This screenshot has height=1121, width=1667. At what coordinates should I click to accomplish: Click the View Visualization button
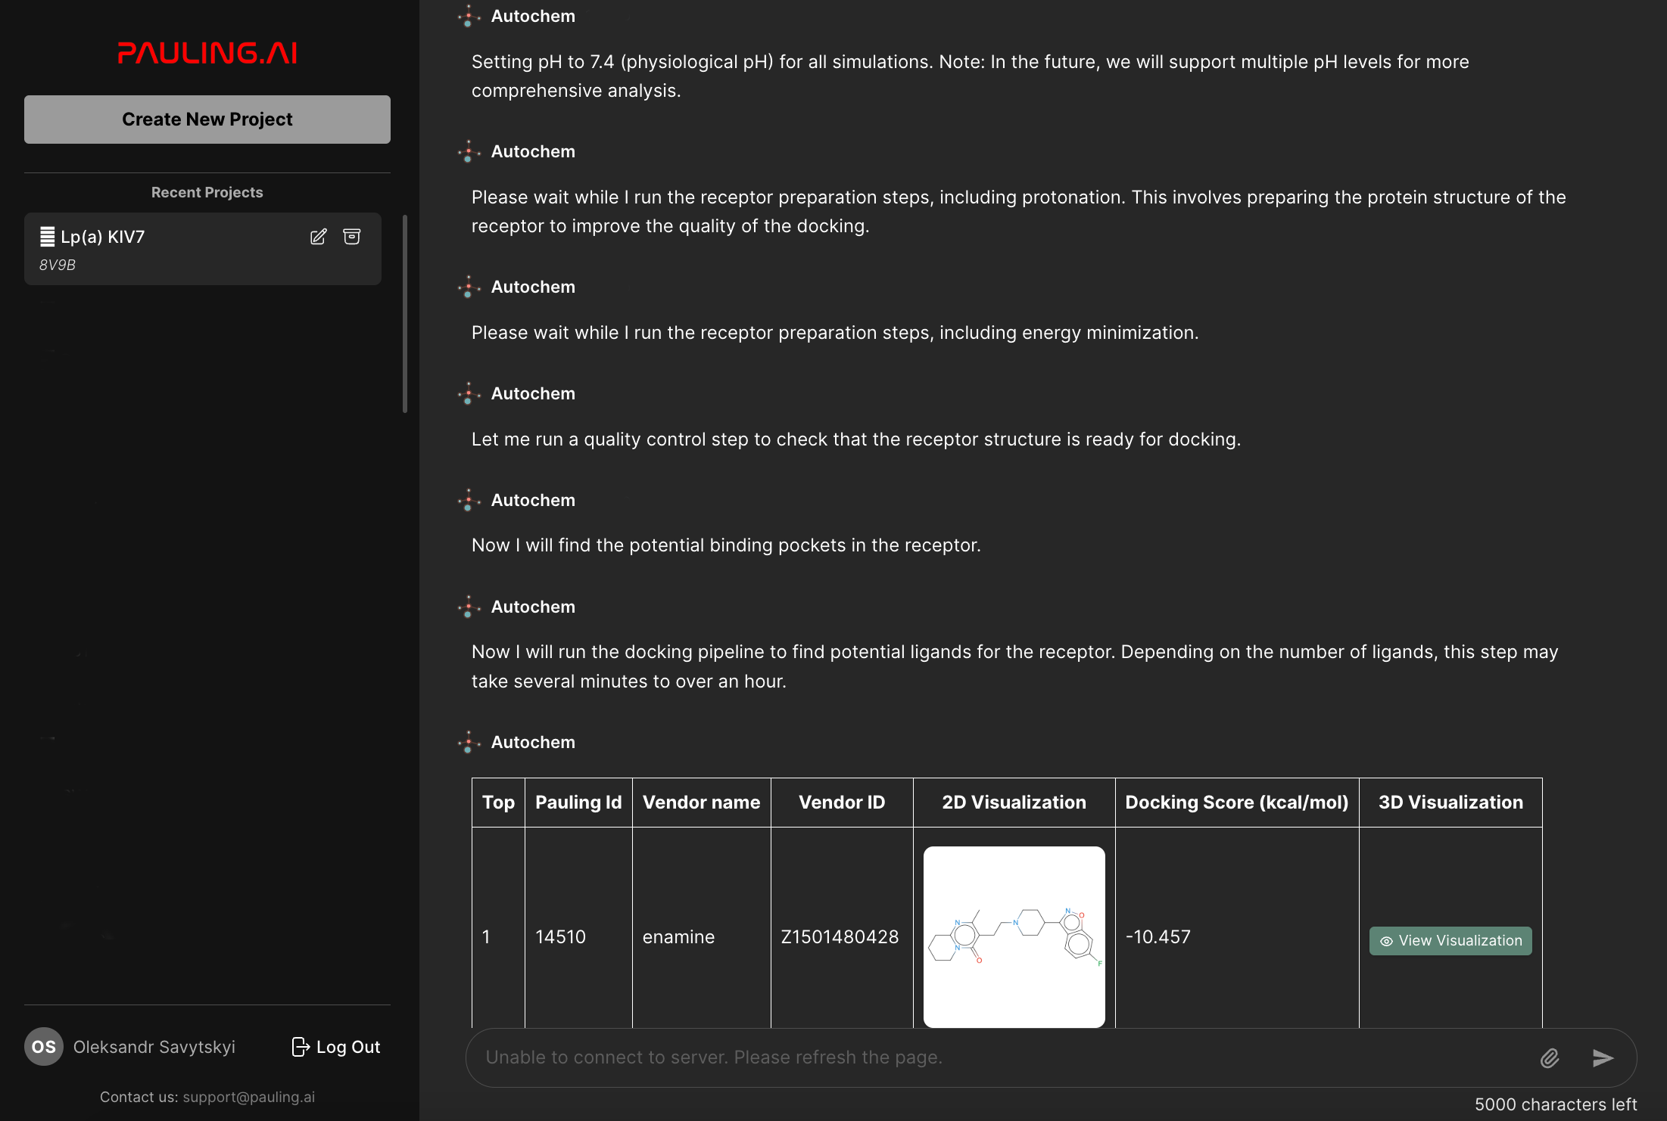[x=1449, y=941]
